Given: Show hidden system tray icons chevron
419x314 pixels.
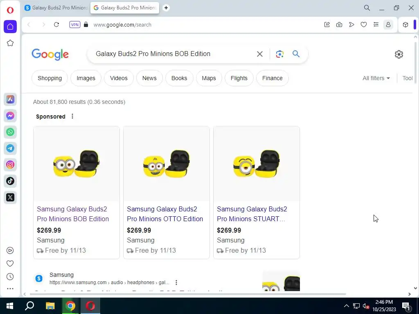Looking at the screenshot, I should [346, 306].
